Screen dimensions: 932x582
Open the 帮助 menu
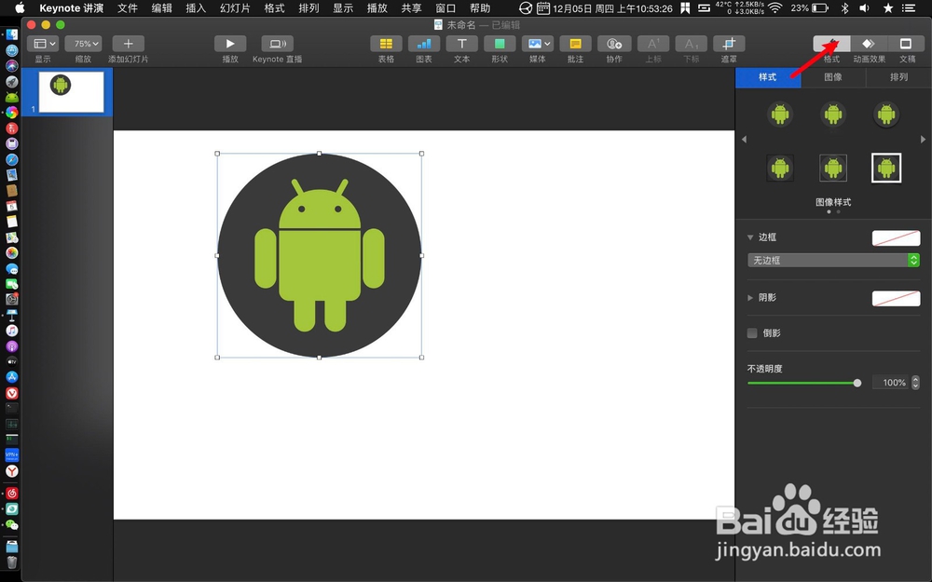[x=480, y=8]
